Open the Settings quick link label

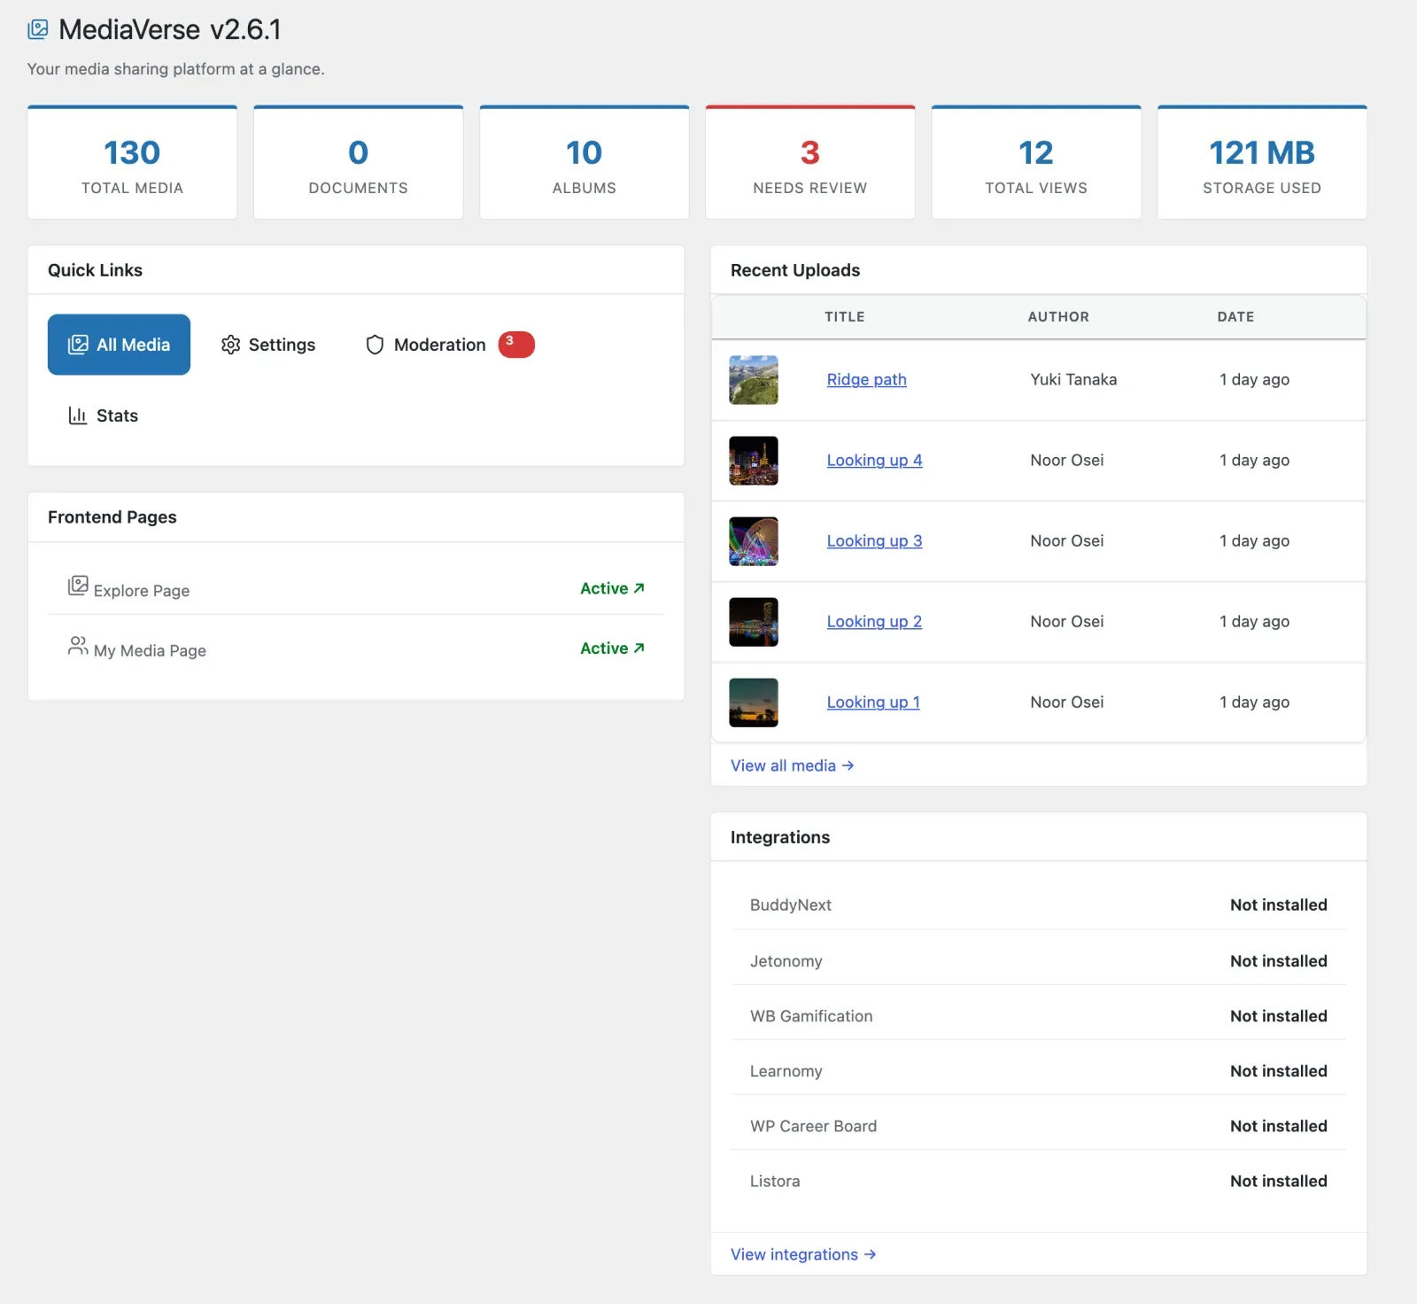[282, 345]
